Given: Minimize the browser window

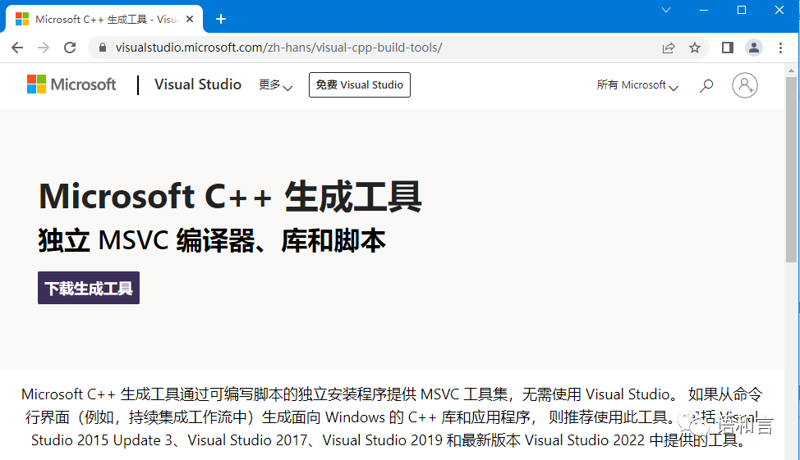Looking at the screenshot, I should [704, 10].
